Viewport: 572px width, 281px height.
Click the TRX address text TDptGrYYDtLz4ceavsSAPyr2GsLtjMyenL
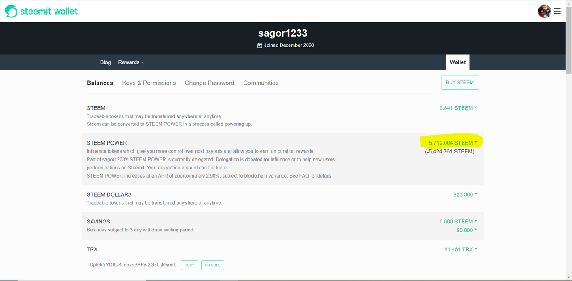pyautogui.click(x=131, y=265)
